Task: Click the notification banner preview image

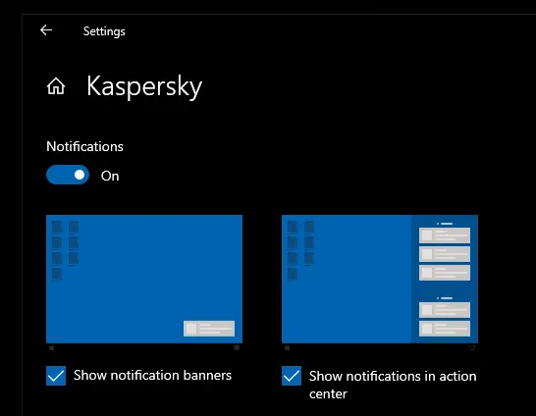Action: coord(144,279)
